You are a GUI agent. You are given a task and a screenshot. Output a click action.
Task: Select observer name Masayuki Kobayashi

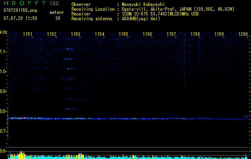(x=143, y=4)
